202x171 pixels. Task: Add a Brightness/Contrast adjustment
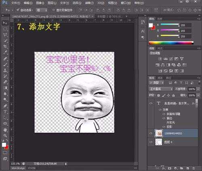tap(160, 59)
